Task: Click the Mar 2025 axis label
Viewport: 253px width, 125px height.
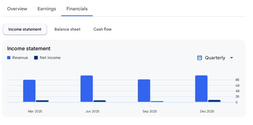Action: pos(35,111)
